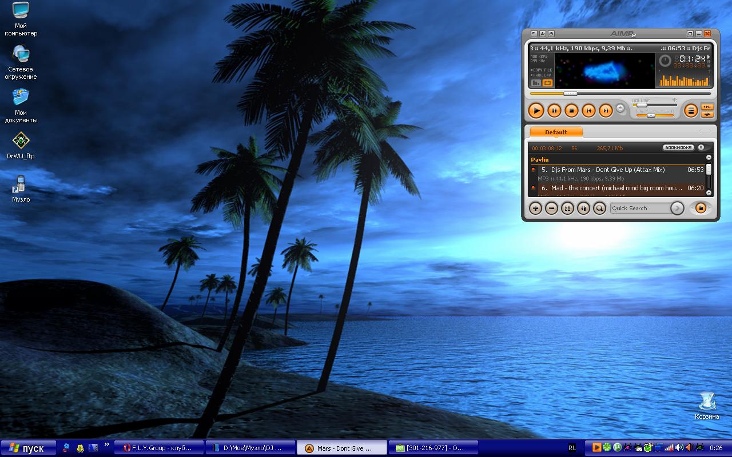Image resolution: width=732 pixels, height=457 pixels.
Task: Click the playlist scrollbar thumb
Action: point(709,169)
